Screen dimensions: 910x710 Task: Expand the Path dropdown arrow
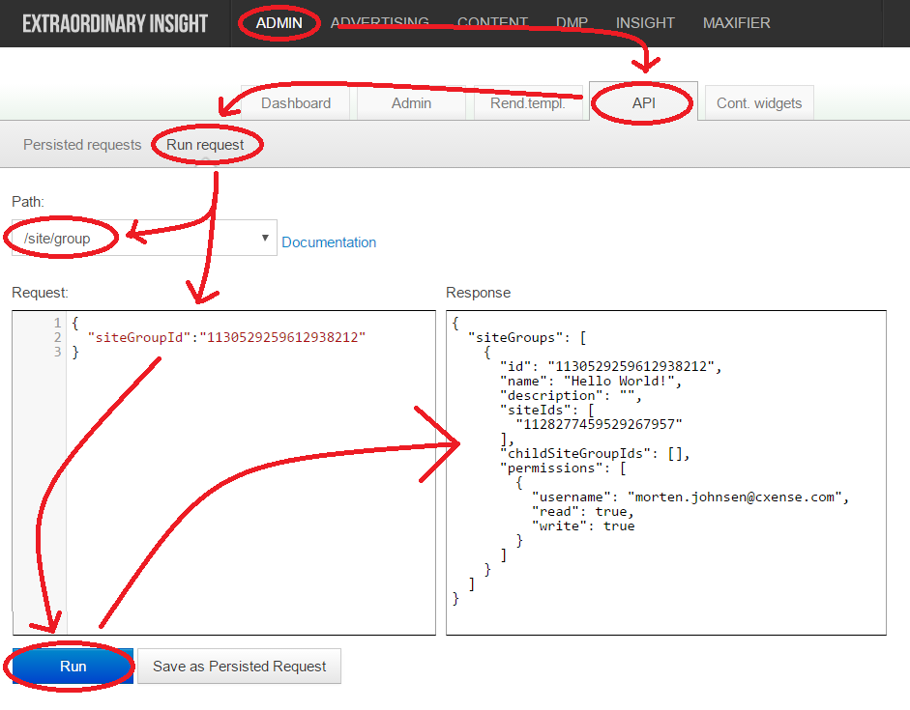coord(265,238)
